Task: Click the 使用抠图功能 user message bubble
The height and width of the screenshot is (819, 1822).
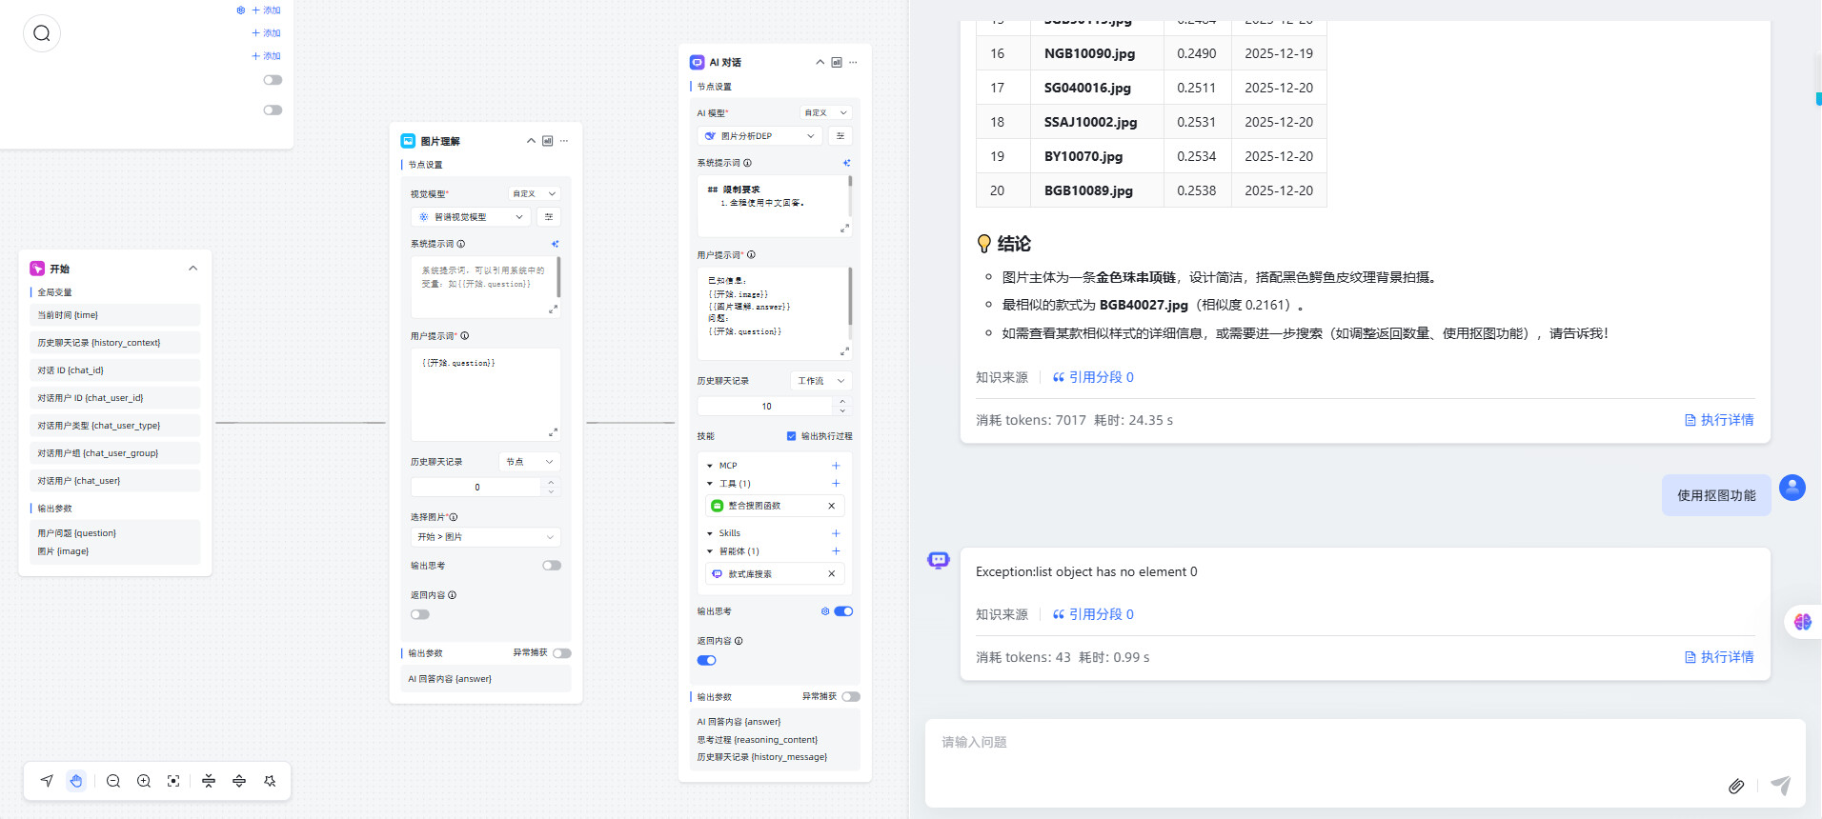Action: point(1716,495)
